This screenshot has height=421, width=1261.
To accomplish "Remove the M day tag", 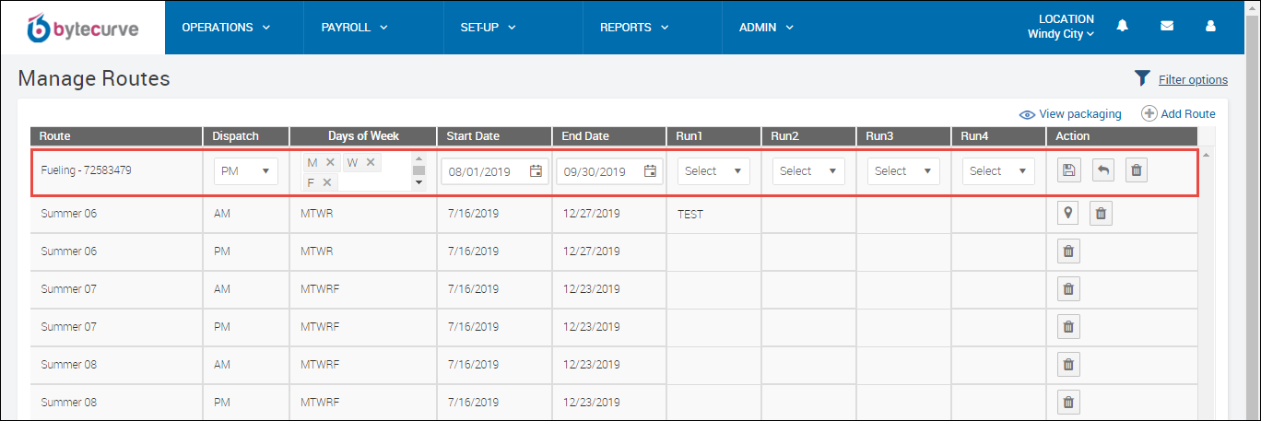I will (x=330, y=162).
